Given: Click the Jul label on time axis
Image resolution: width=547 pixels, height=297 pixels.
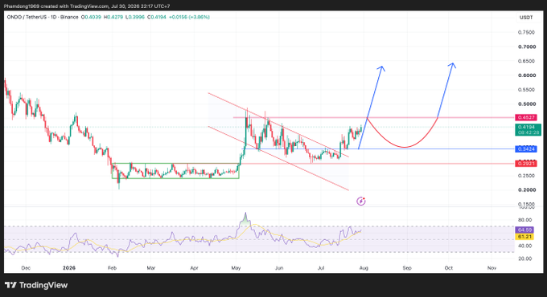Looking at the screenshot, I should click(321, 268).
